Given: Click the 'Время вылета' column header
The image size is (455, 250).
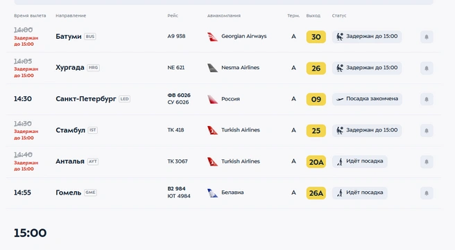Looking at the screenshot, I should click(x=30, y=16).
